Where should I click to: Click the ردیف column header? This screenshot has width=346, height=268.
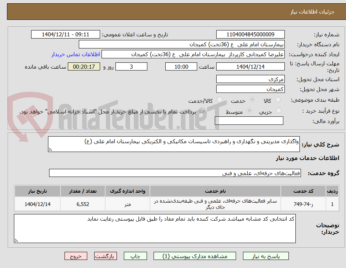(x=332, y=191)
